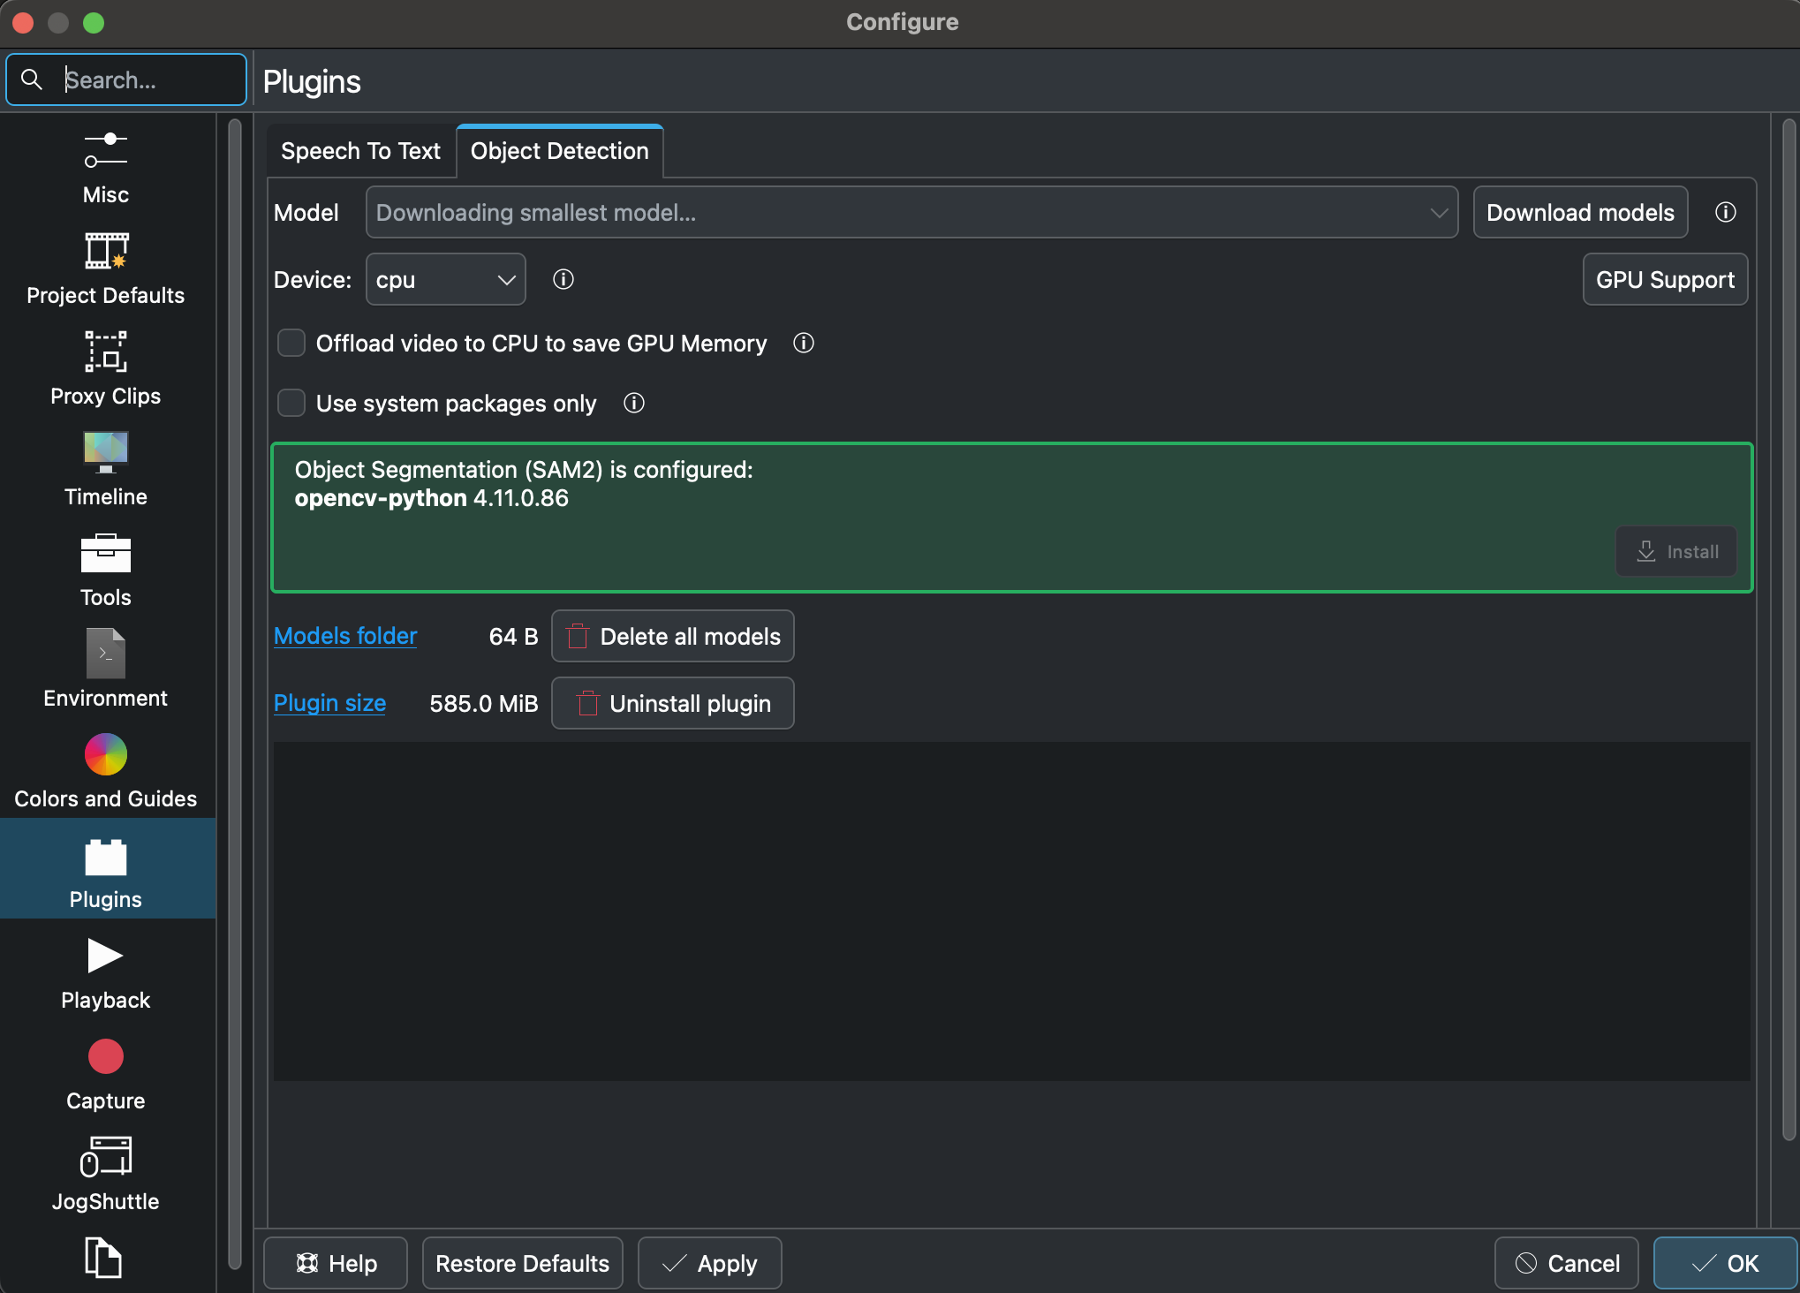Click the Plugins page heading
This screenshot has height=1293, width=1800.
(312, 81)
